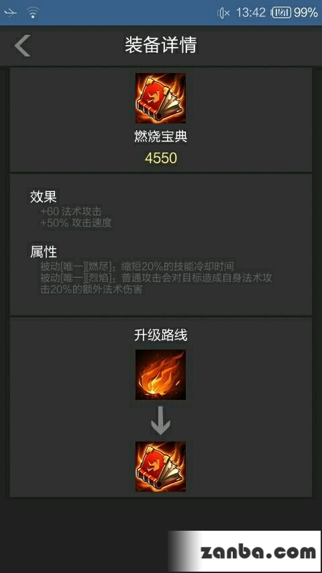Tap the 效果 section heading
The image size is (322, 573).
click(x=43, y=197)
